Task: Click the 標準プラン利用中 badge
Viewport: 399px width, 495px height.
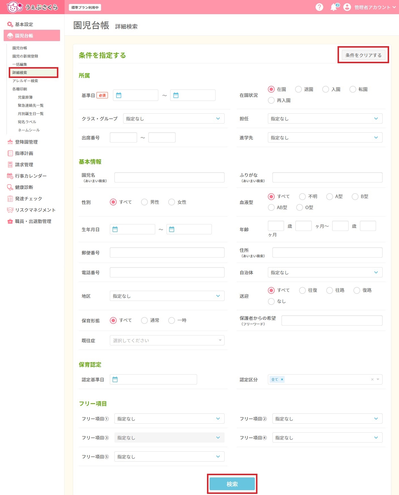Action: (85, 7)
